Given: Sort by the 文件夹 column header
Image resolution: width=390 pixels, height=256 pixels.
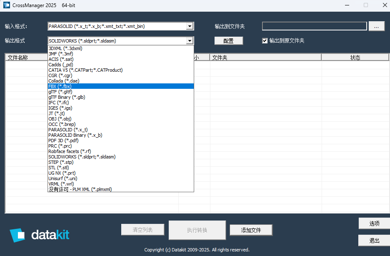Looking at the screenshot, I should [266, 58].
